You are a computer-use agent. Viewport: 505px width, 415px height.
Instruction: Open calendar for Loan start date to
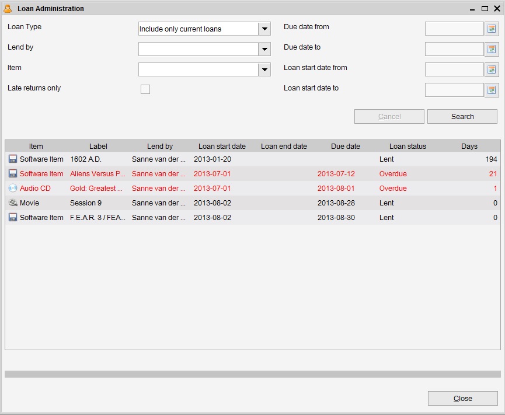coord(492,90)
